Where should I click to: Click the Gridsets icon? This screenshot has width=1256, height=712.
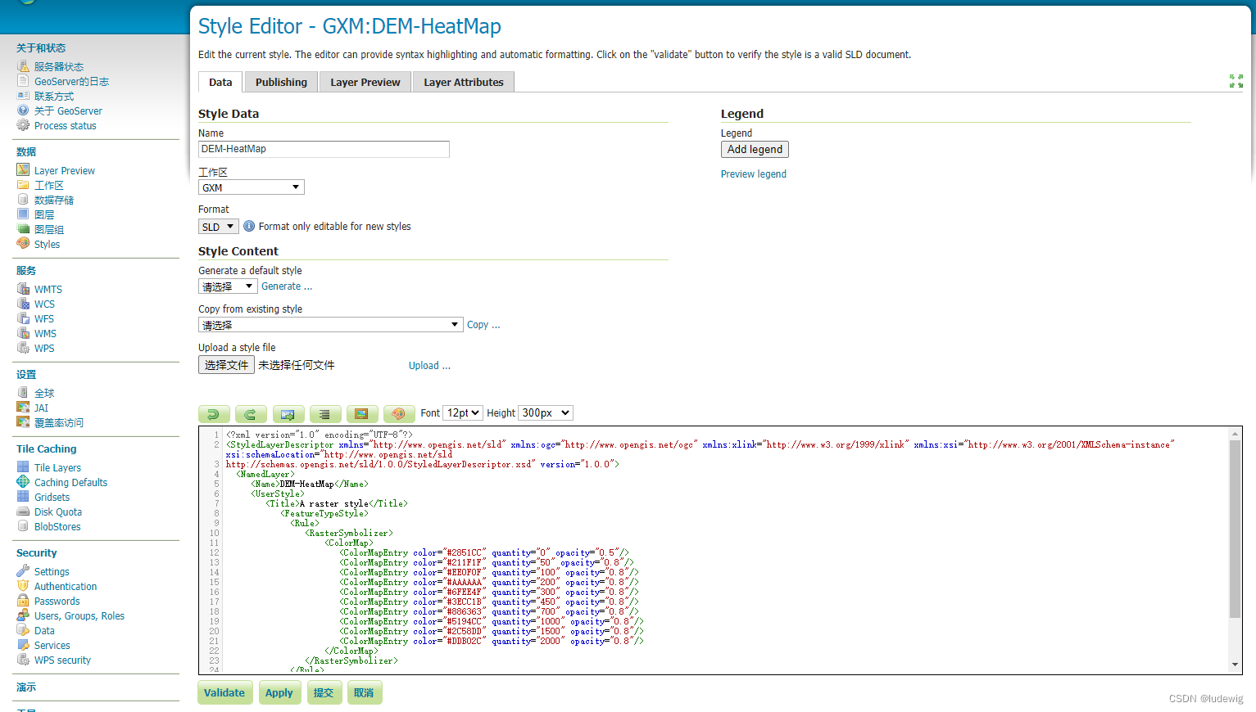(x=23, y=497)
